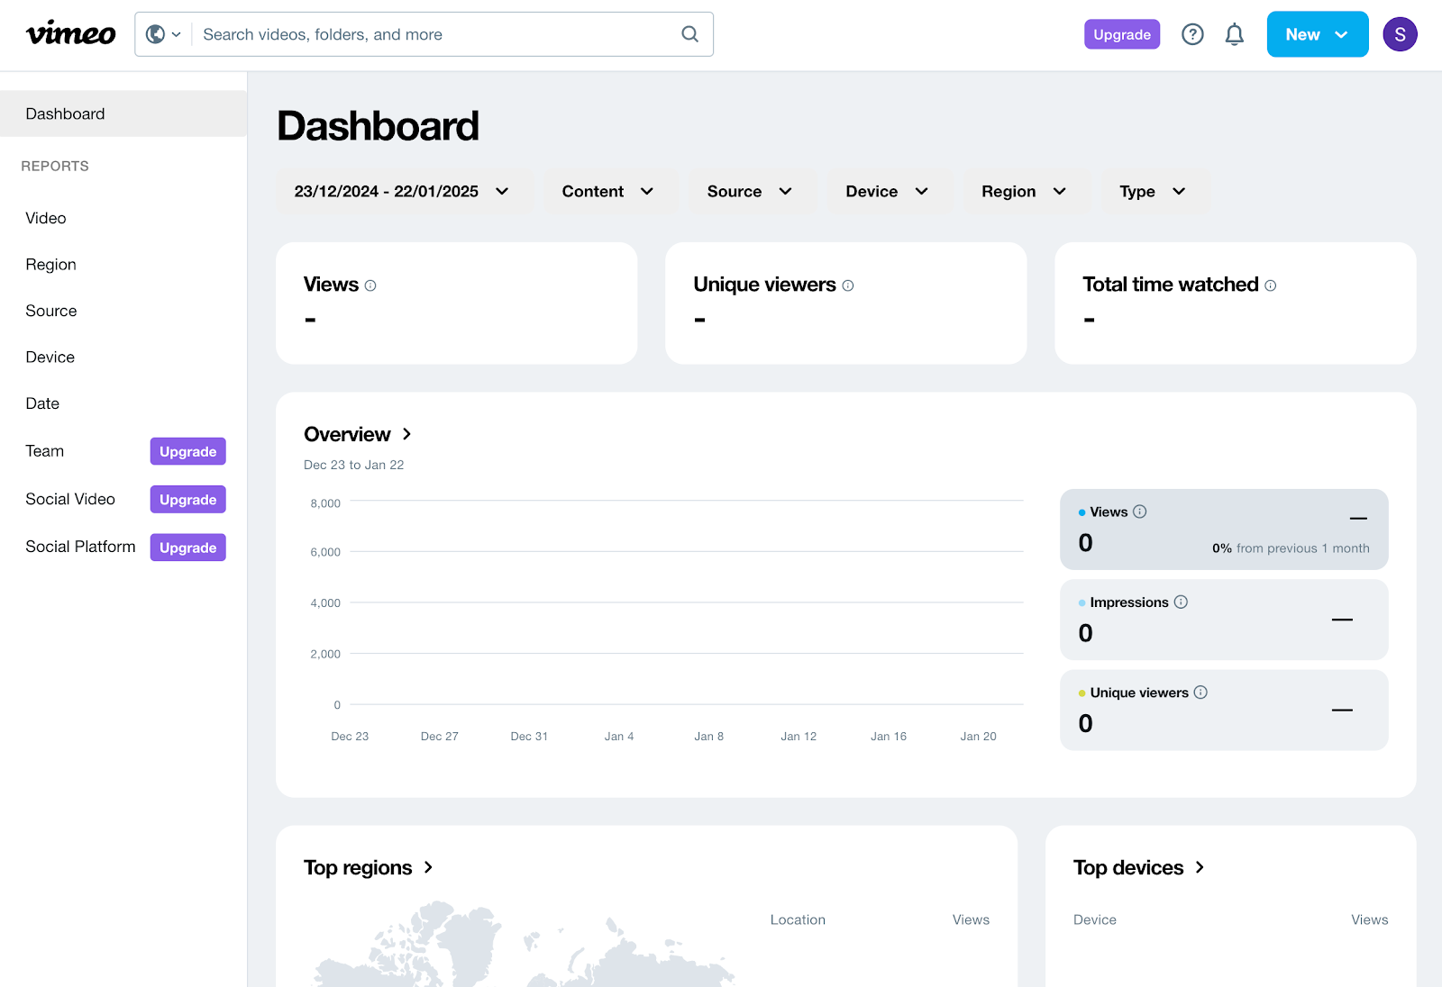
Task: Expand the Device filter dropdown
Action: click(889, 191)
